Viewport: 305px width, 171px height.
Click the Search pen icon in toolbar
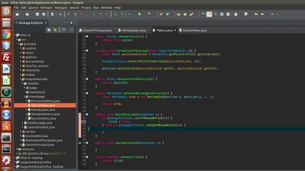(192, 14)
